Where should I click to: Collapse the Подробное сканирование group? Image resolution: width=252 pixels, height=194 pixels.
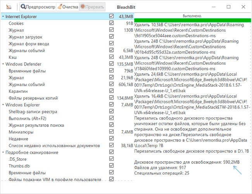coord(3,152)
